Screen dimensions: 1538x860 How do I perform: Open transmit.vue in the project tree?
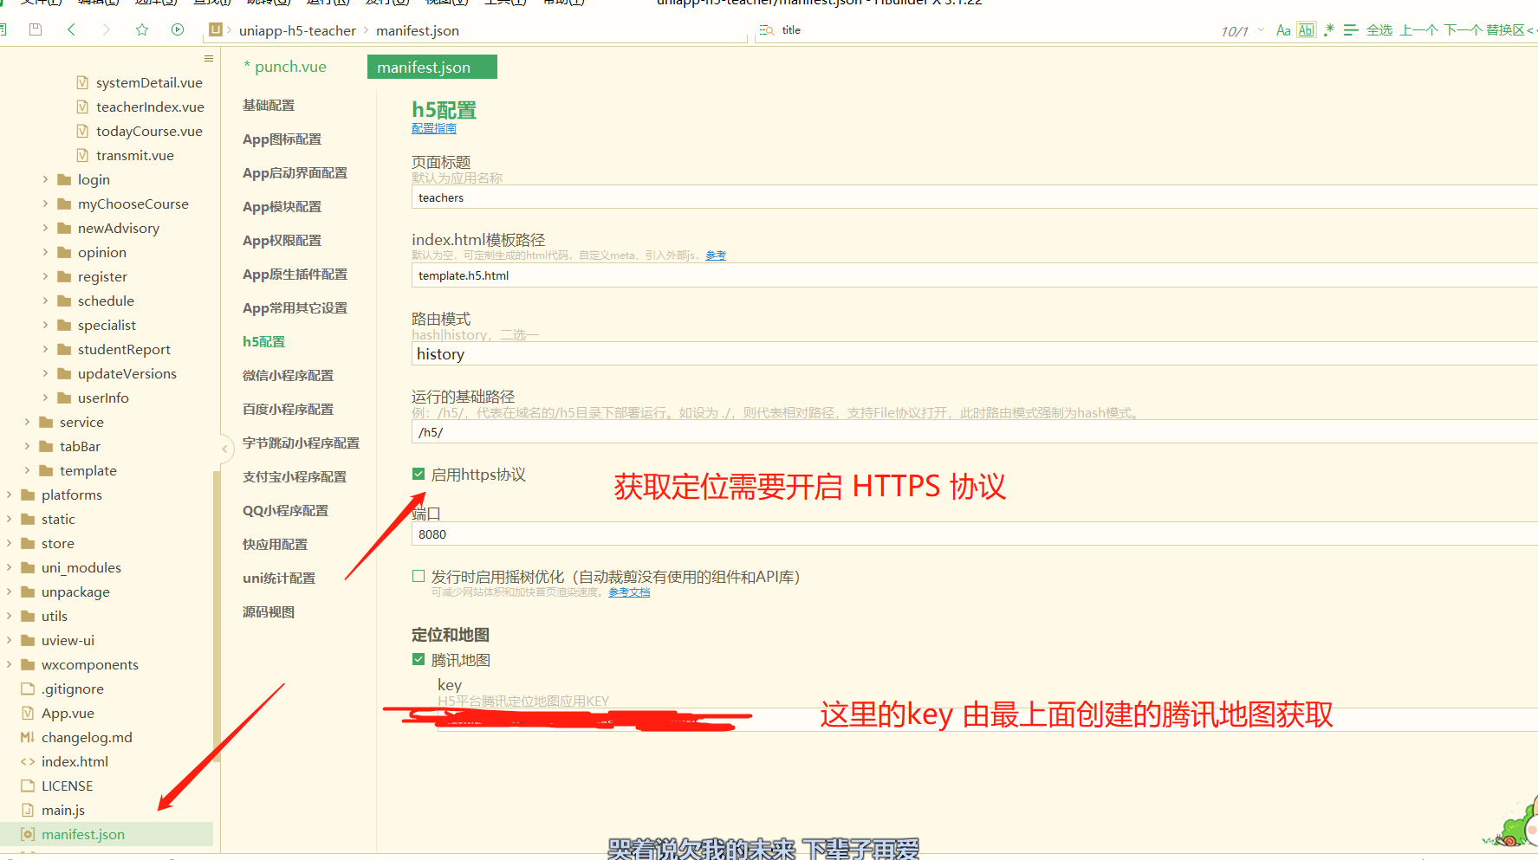[x=135, y=155]
